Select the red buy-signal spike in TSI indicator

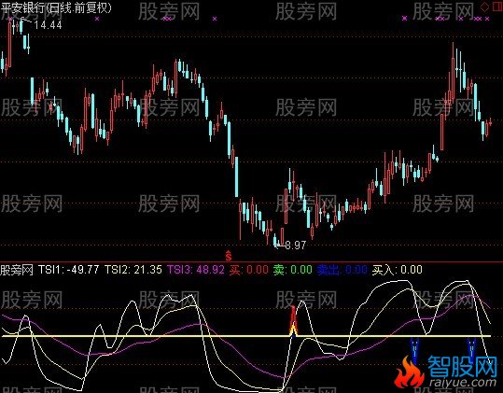coord(293,320)
